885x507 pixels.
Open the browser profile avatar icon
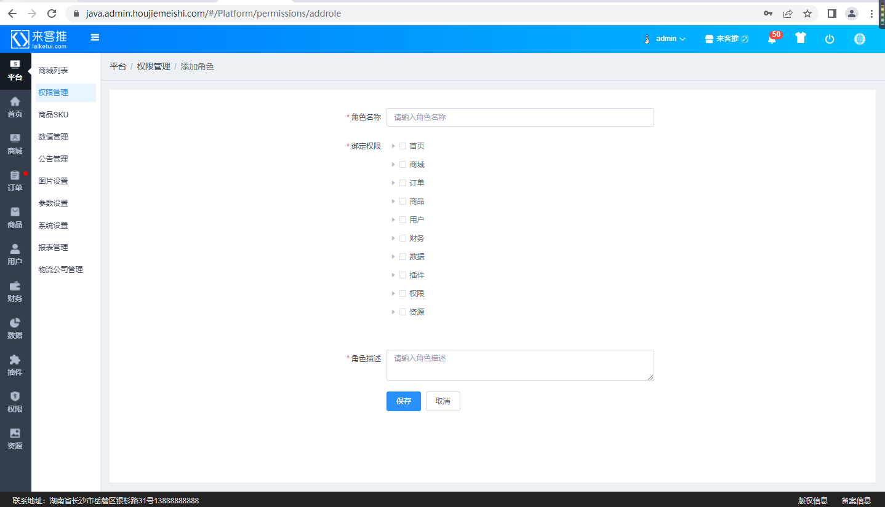(852, 13)
